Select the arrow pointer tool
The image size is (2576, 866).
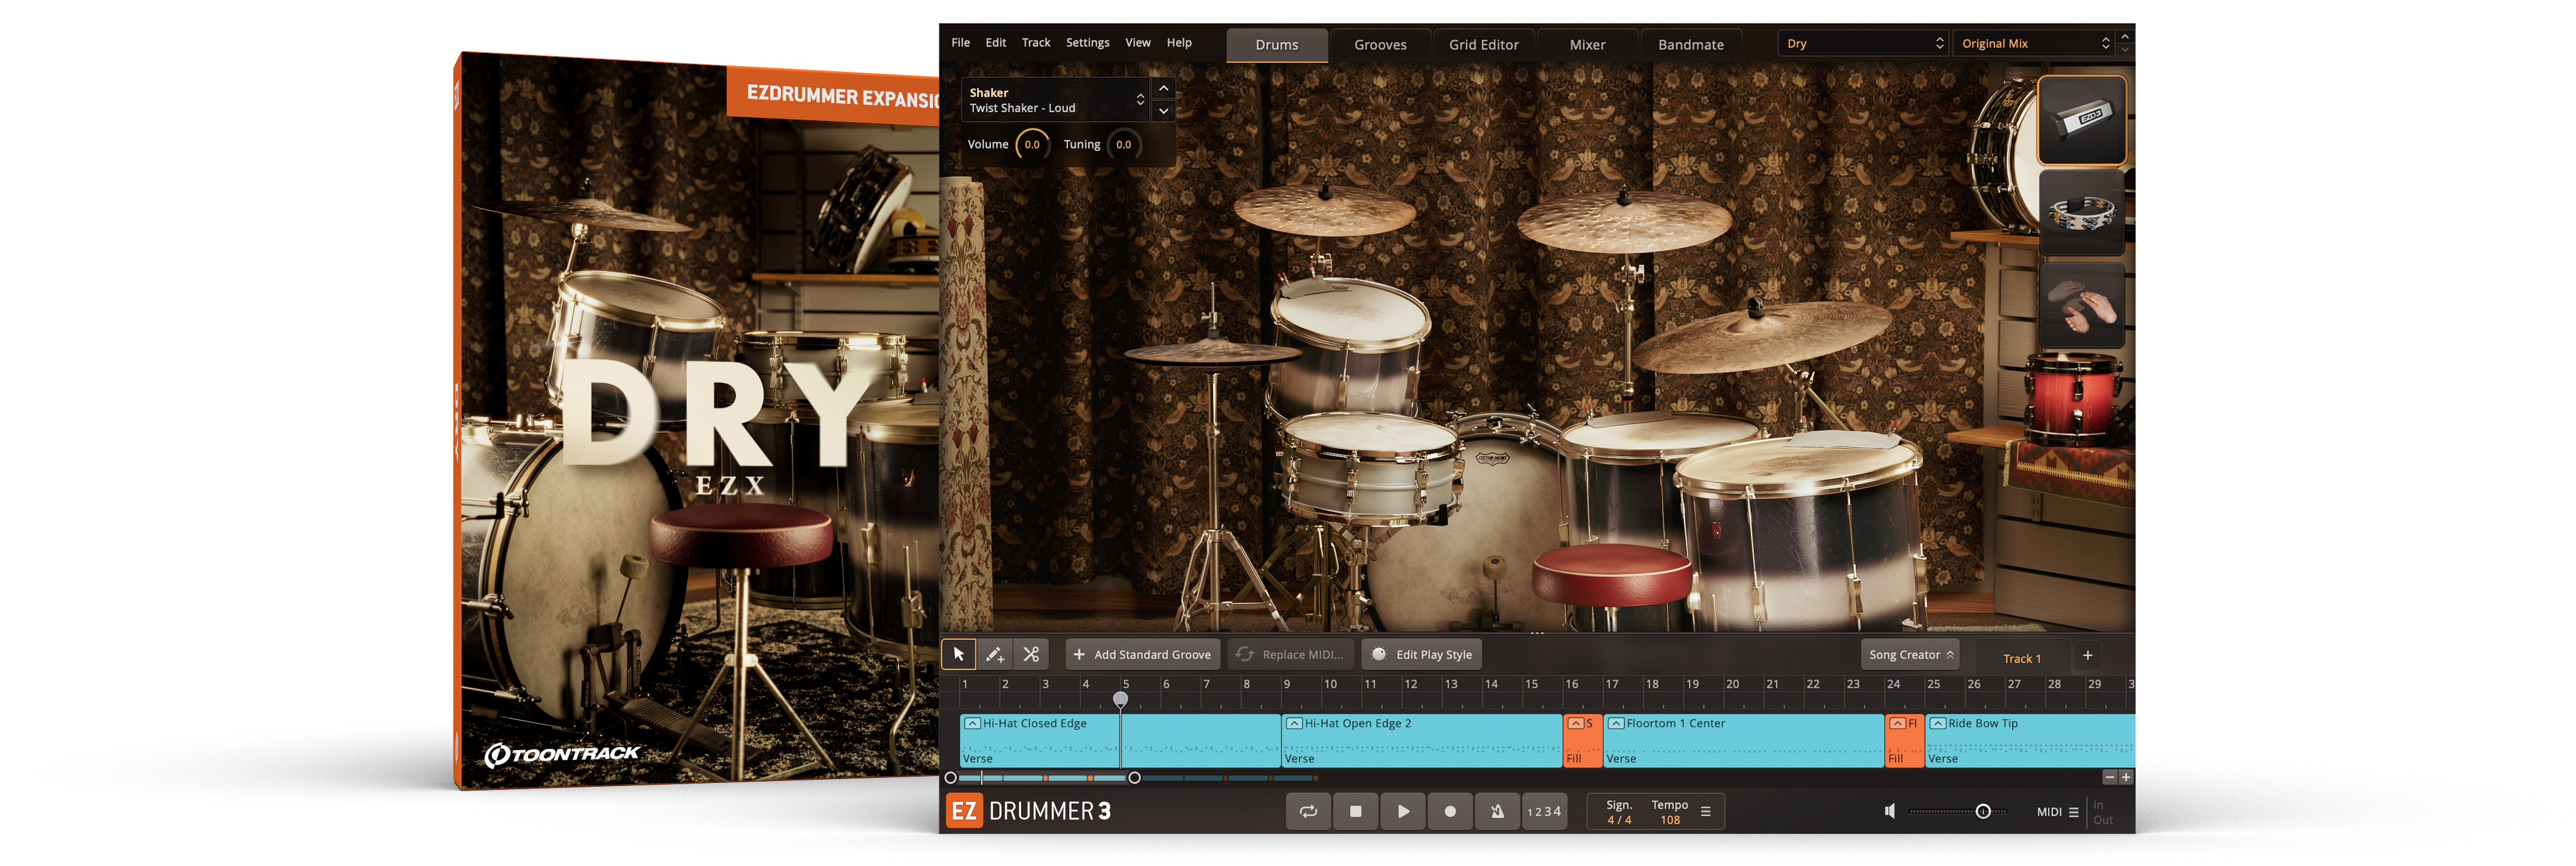[x=958, y=654]
